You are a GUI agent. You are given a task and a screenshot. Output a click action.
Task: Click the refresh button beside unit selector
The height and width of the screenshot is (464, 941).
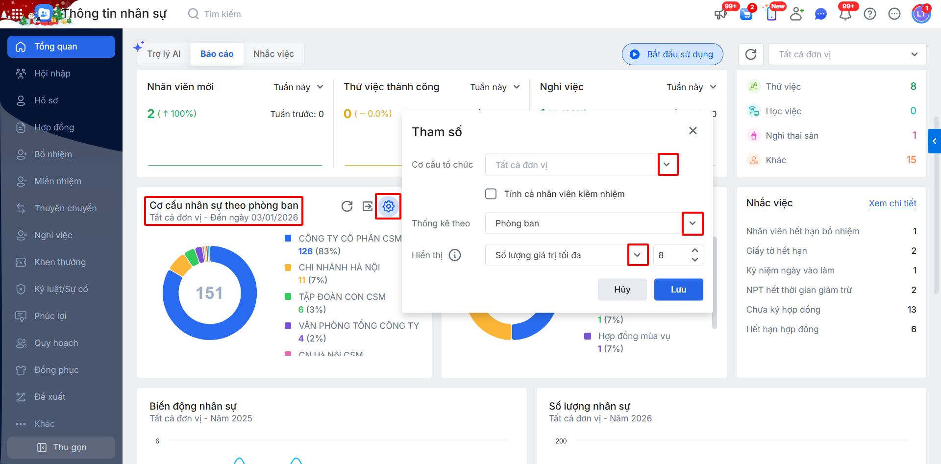(750, 54)
